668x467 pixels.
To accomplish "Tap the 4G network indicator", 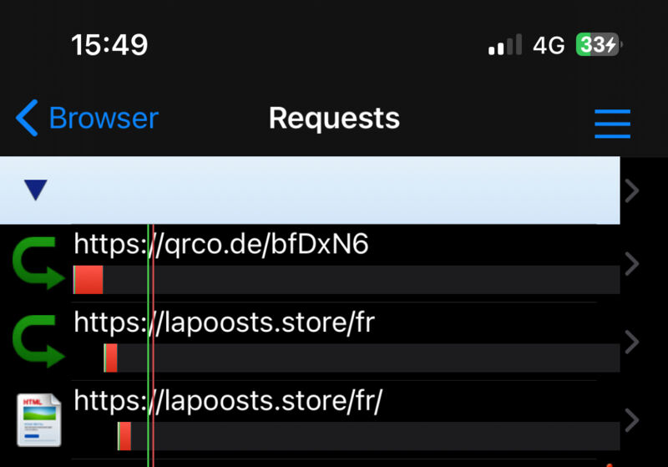I will tap(549, 45).
